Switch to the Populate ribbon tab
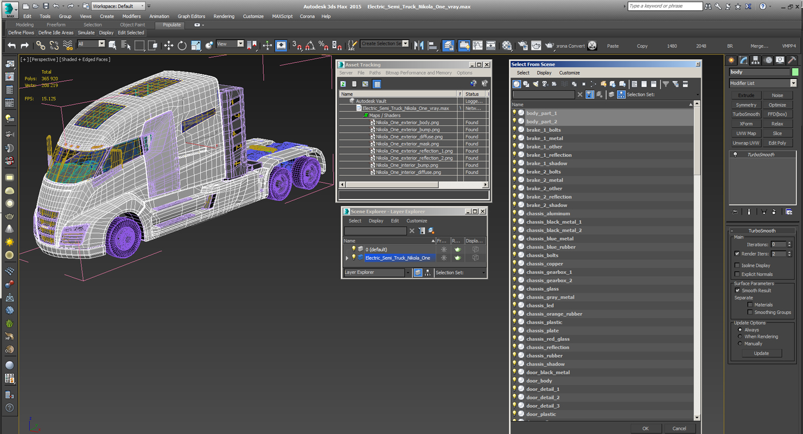The width and height of the screenshot is (803, 434). point(172,25)
